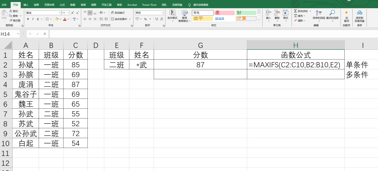Increase font size with the larger A icon
The image size is (378, 171).
[x=73, y=13]
